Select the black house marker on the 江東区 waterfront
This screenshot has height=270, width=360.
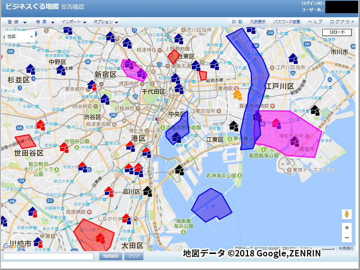tap(179, 170)
